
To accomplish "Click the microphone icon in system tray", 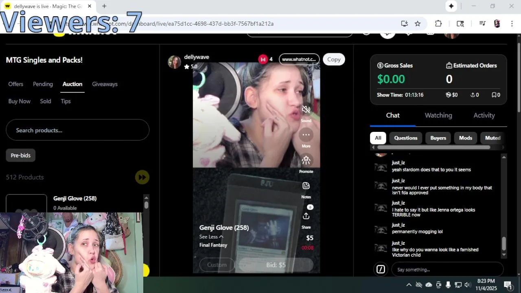I will [x=448, y=285].
